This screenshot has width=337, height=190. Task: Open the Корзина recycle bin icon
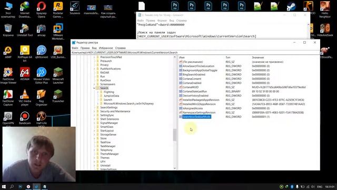point(8,30)
